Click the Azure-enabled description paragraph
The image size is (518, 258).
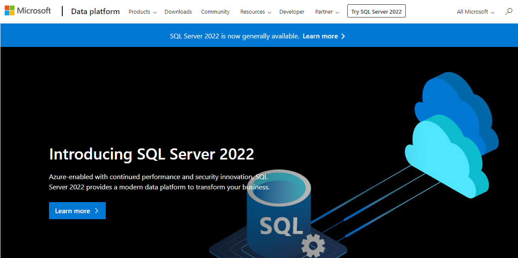159,182
